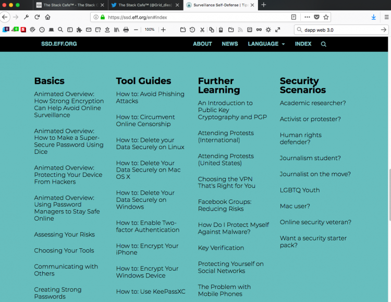Click the SSD.EFF.ORG site logo
The width and height of the screenshot is (391, 302).
[x=59, y=44]
